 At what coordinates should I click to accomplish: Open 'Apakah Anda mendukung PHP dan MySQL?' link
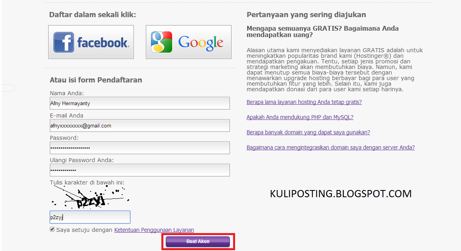coord(300,117)
